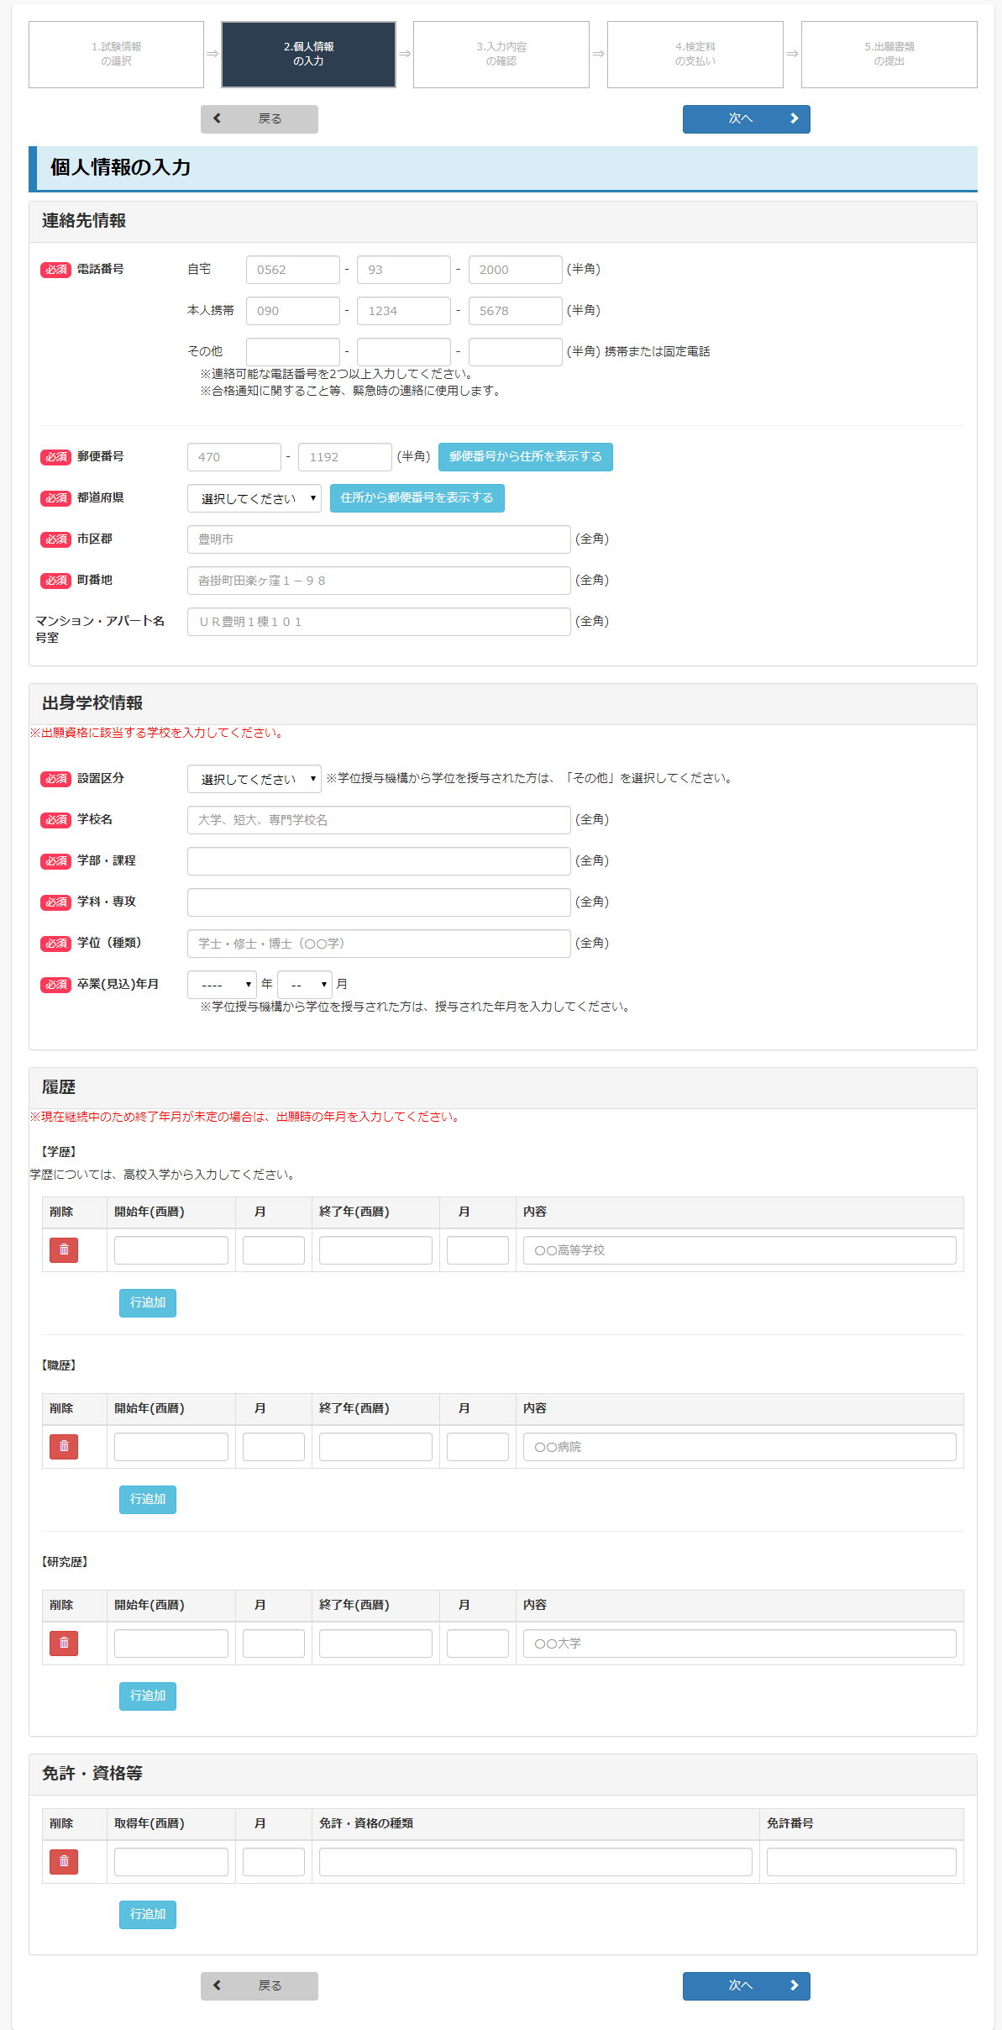Focus 学歴 内容 field ○○高等学校

740,1250
